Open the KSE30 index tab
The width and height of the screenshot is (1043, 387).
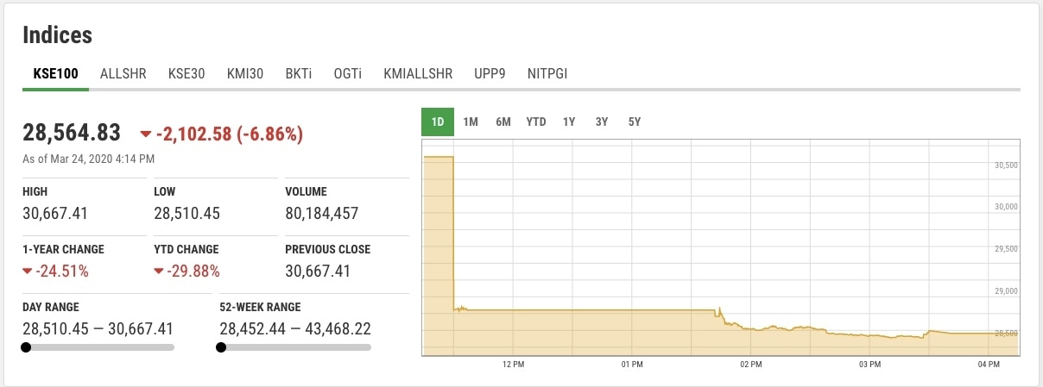186,73
